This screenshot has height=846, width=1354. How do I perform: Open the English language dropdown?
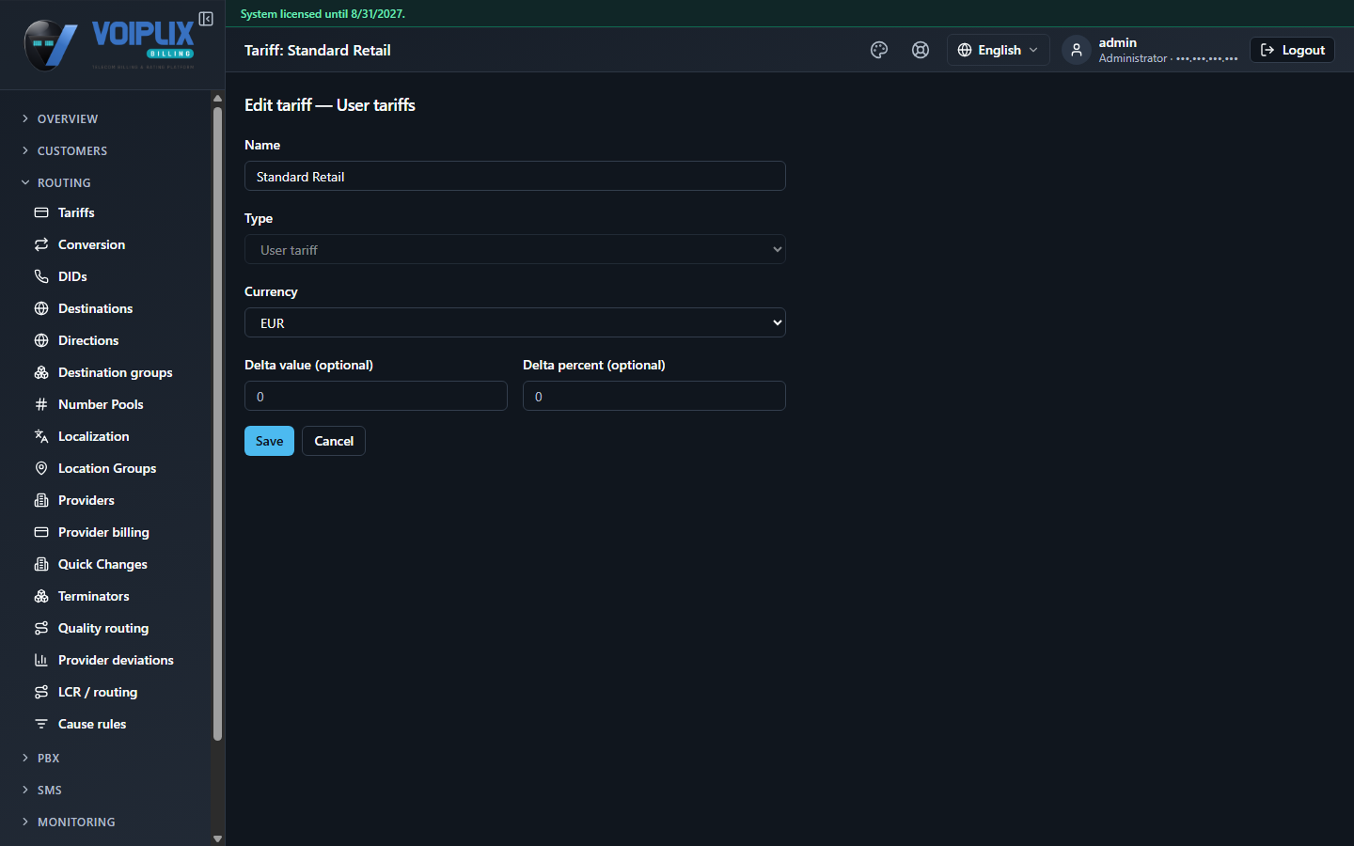pos(998,50)
